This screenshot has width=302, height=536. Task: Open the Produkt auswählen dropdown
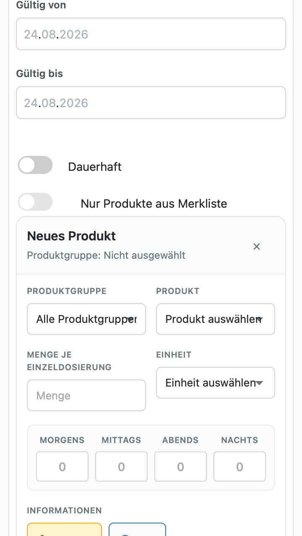[x=216, y=319]
